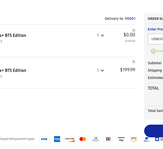Click the Visa payment icon

pyautogui.click(x=44, y=139)
